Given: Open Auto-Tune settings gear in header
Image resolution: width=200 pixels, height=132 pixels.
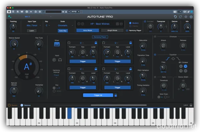Looking at the screenshot, I should point(186,17).
